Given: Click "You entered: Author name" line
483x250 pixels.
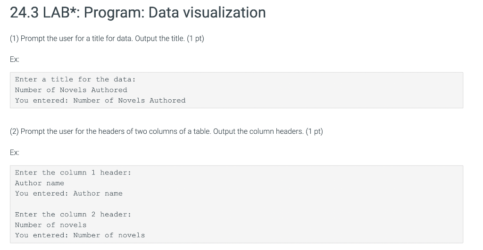Looking at the screenshot, I should (x=69, y=193).
